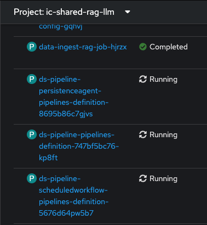
Task: Open the config-gqhvj pod link
Action: click(x=61, y=27)
